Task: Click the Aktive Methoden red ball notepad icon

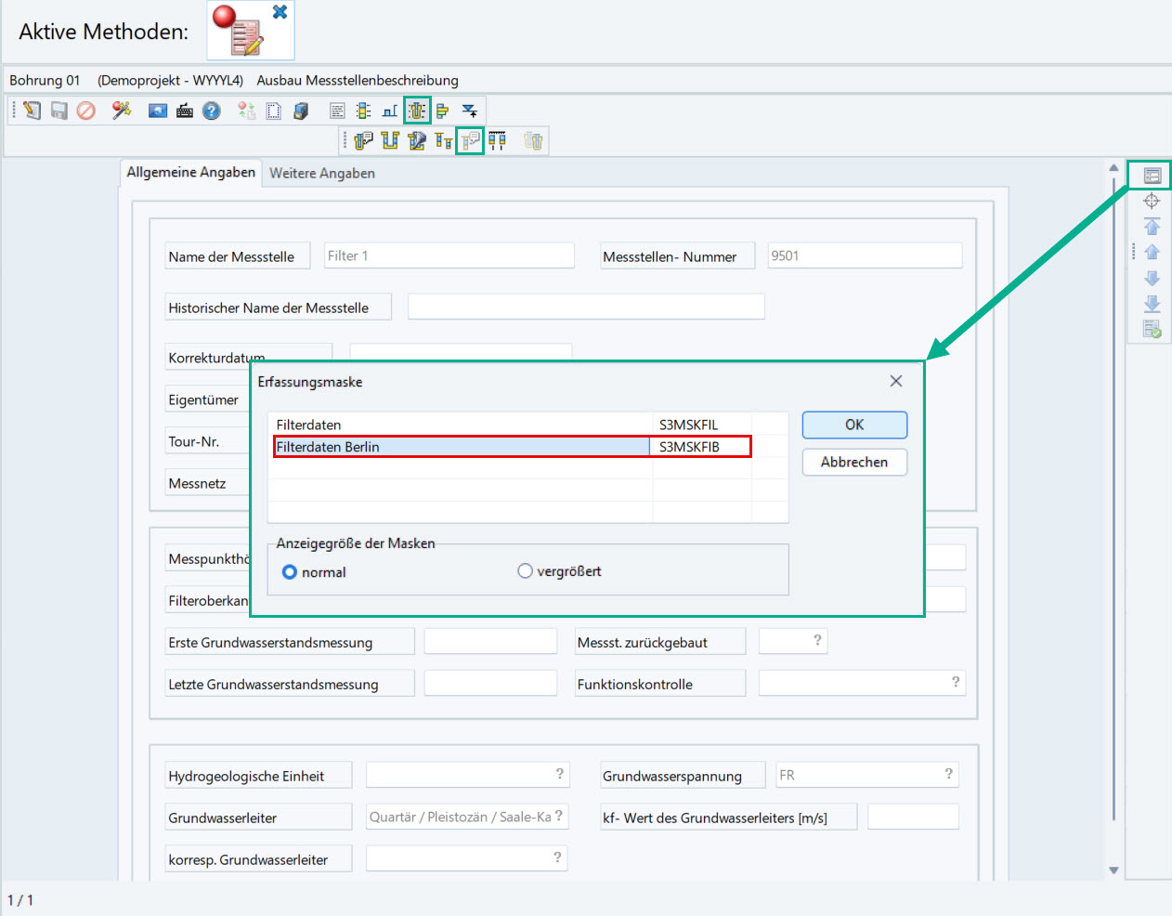Action: point(239,31)
